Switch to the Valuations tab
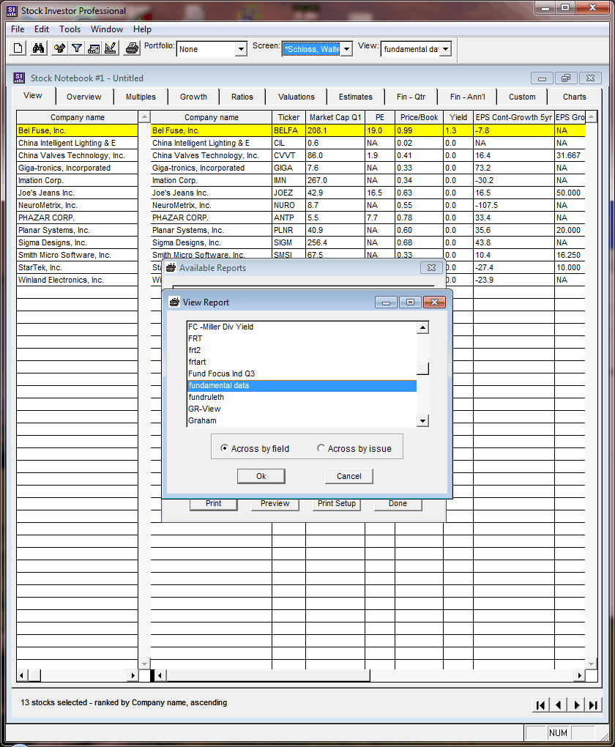The height and width of the screenshot is (747, 615). [297, 97]
